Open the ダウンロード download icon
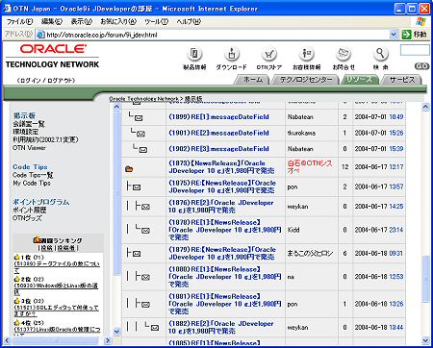 pyautogui.click(x=232, y=54)
